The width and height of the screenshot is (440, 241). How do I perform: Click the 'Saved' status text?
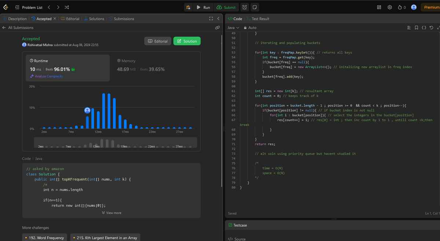click(232, 213)
